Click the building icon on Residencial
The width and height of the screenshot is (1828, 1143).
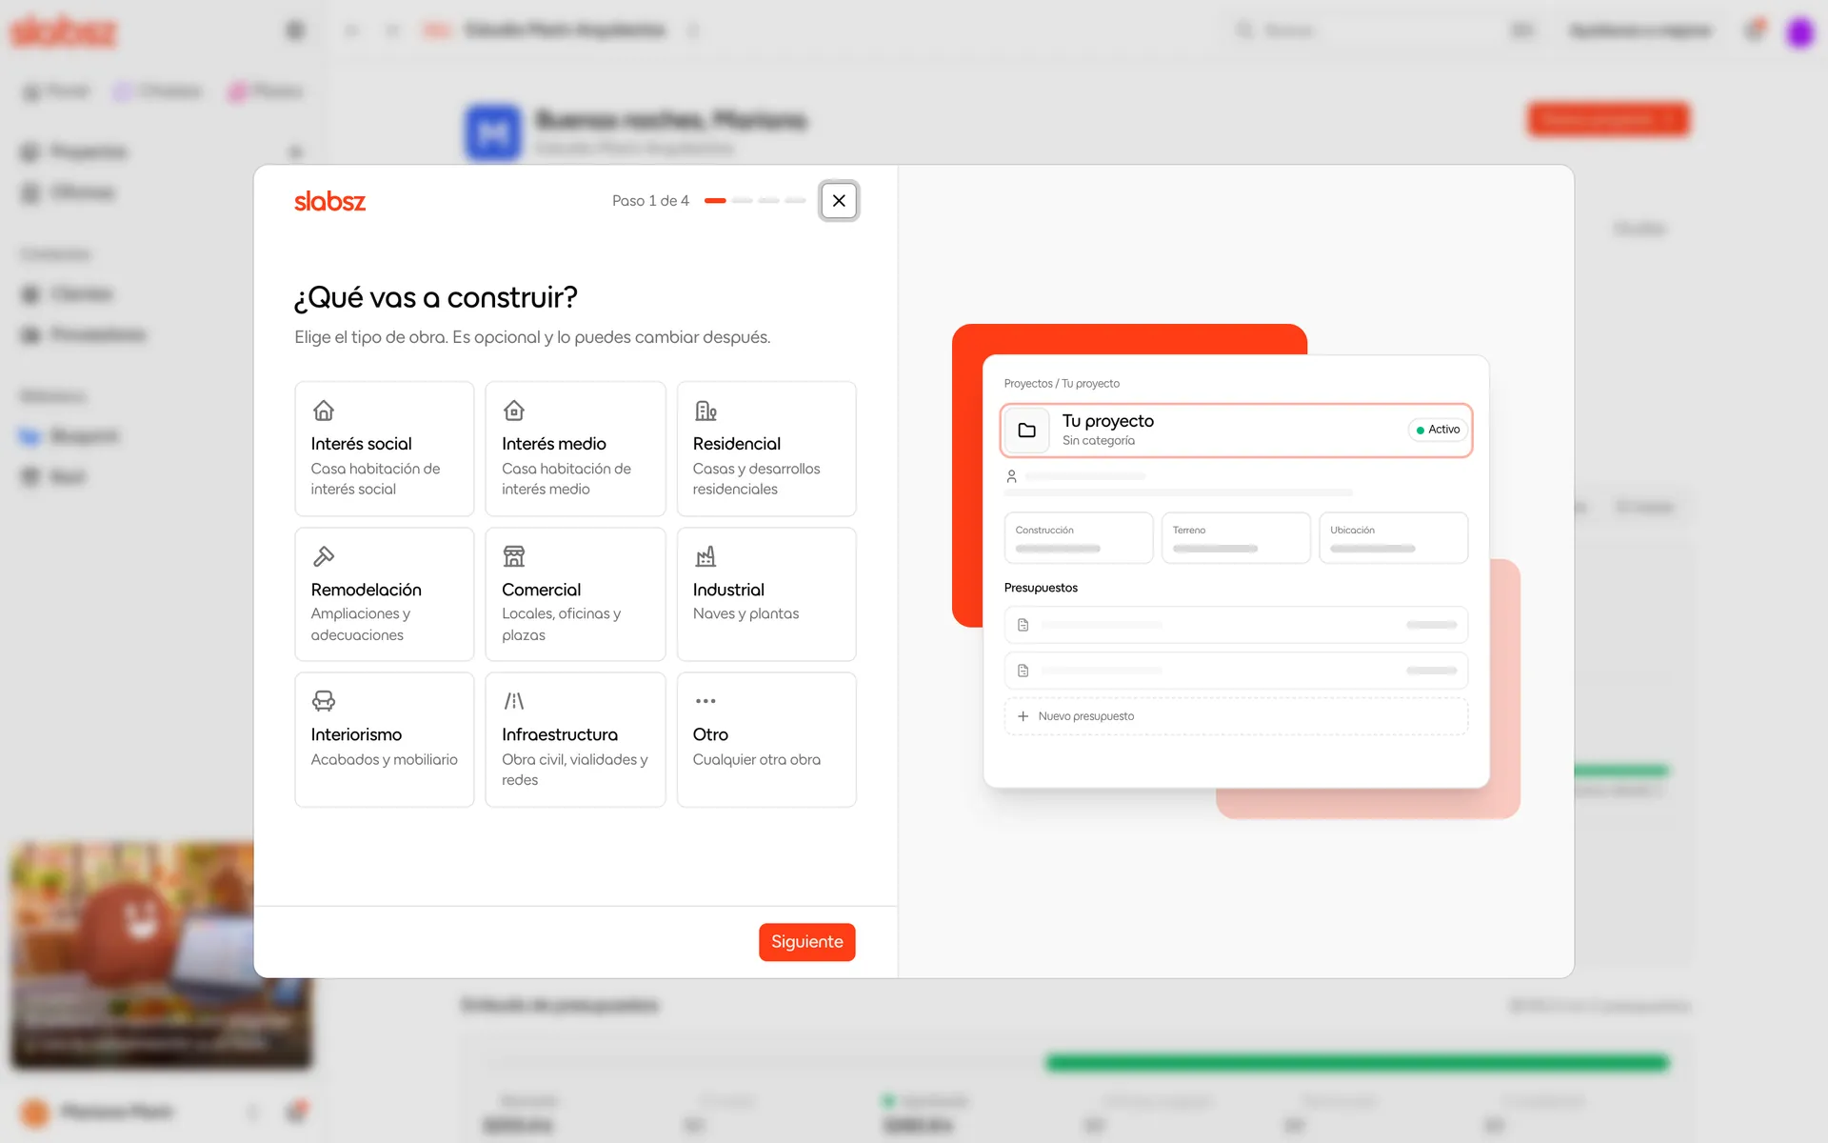pos(705,411)
